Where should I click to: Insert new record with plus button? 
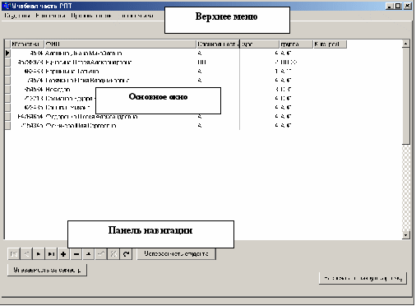pos(63,254)
